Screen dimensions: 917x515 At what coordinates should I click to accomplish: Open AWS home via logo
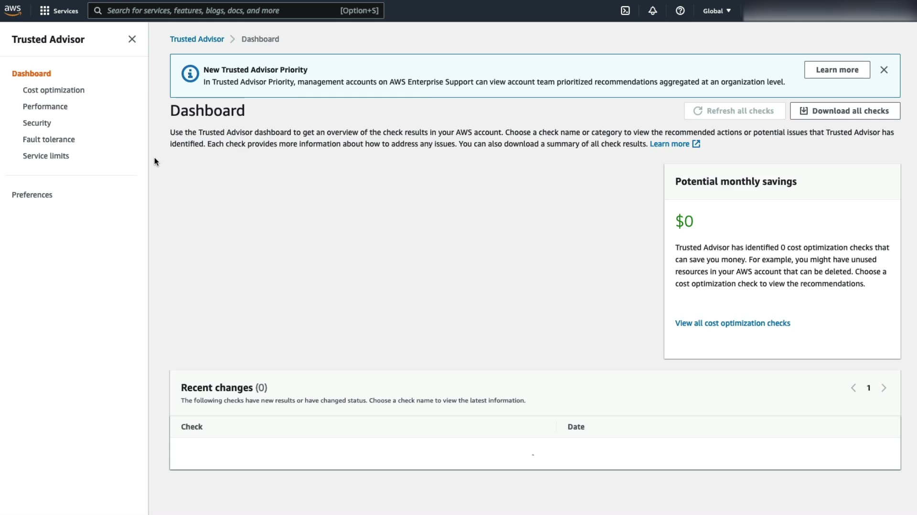click(x=13, y=10)
